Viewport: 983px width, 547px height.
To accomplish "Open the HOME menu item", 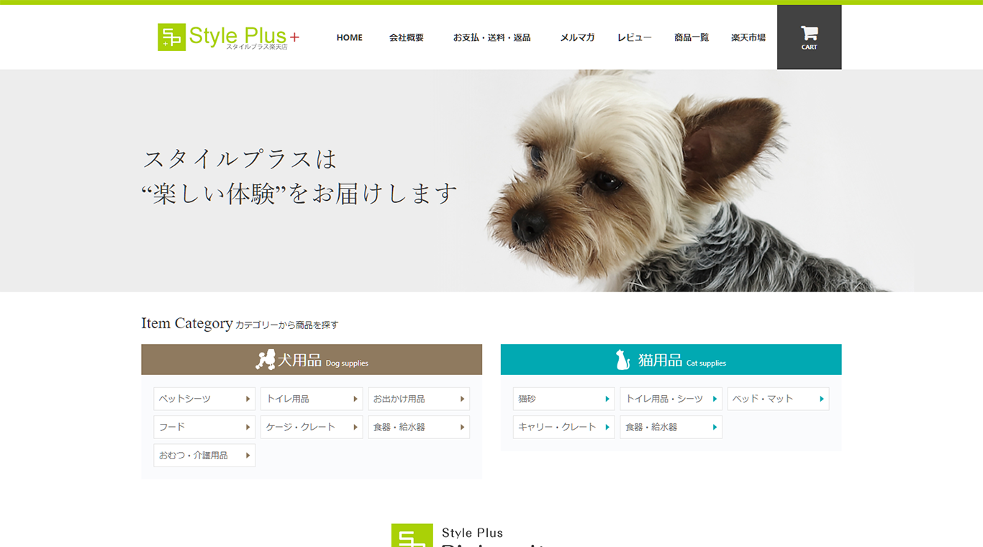I will pos(350,37).
